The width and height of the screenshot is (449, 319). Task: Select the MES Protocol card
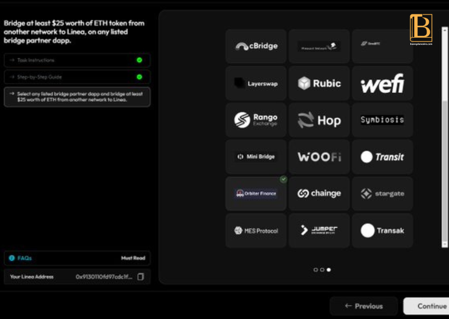click(x=256, y=230)
